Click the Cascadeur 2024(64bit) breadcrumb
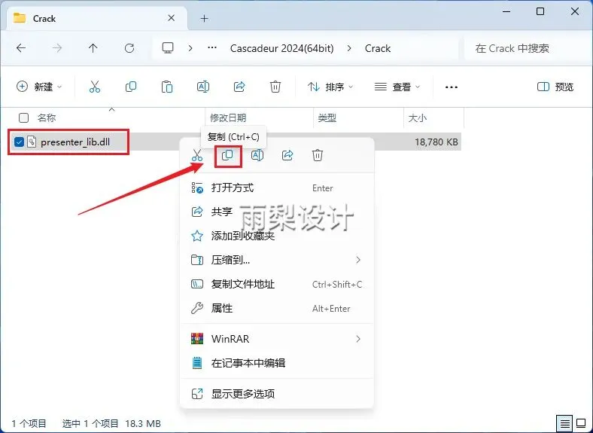 (281, 48)
